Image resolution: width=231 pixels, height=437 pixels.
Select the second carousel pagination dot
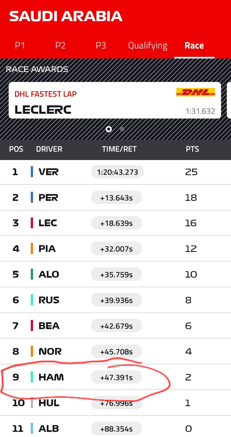coord(122,129)
